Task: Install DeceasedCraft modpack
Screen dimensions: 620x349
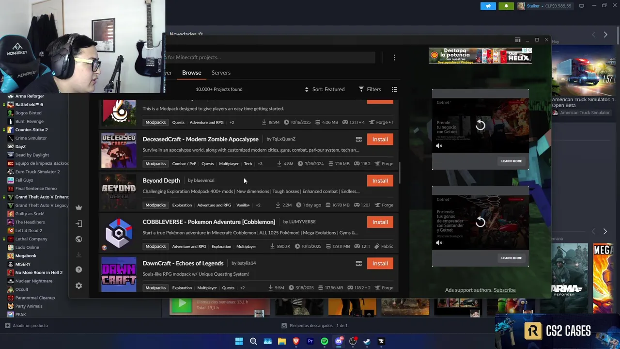Action: tap(380, 139)
